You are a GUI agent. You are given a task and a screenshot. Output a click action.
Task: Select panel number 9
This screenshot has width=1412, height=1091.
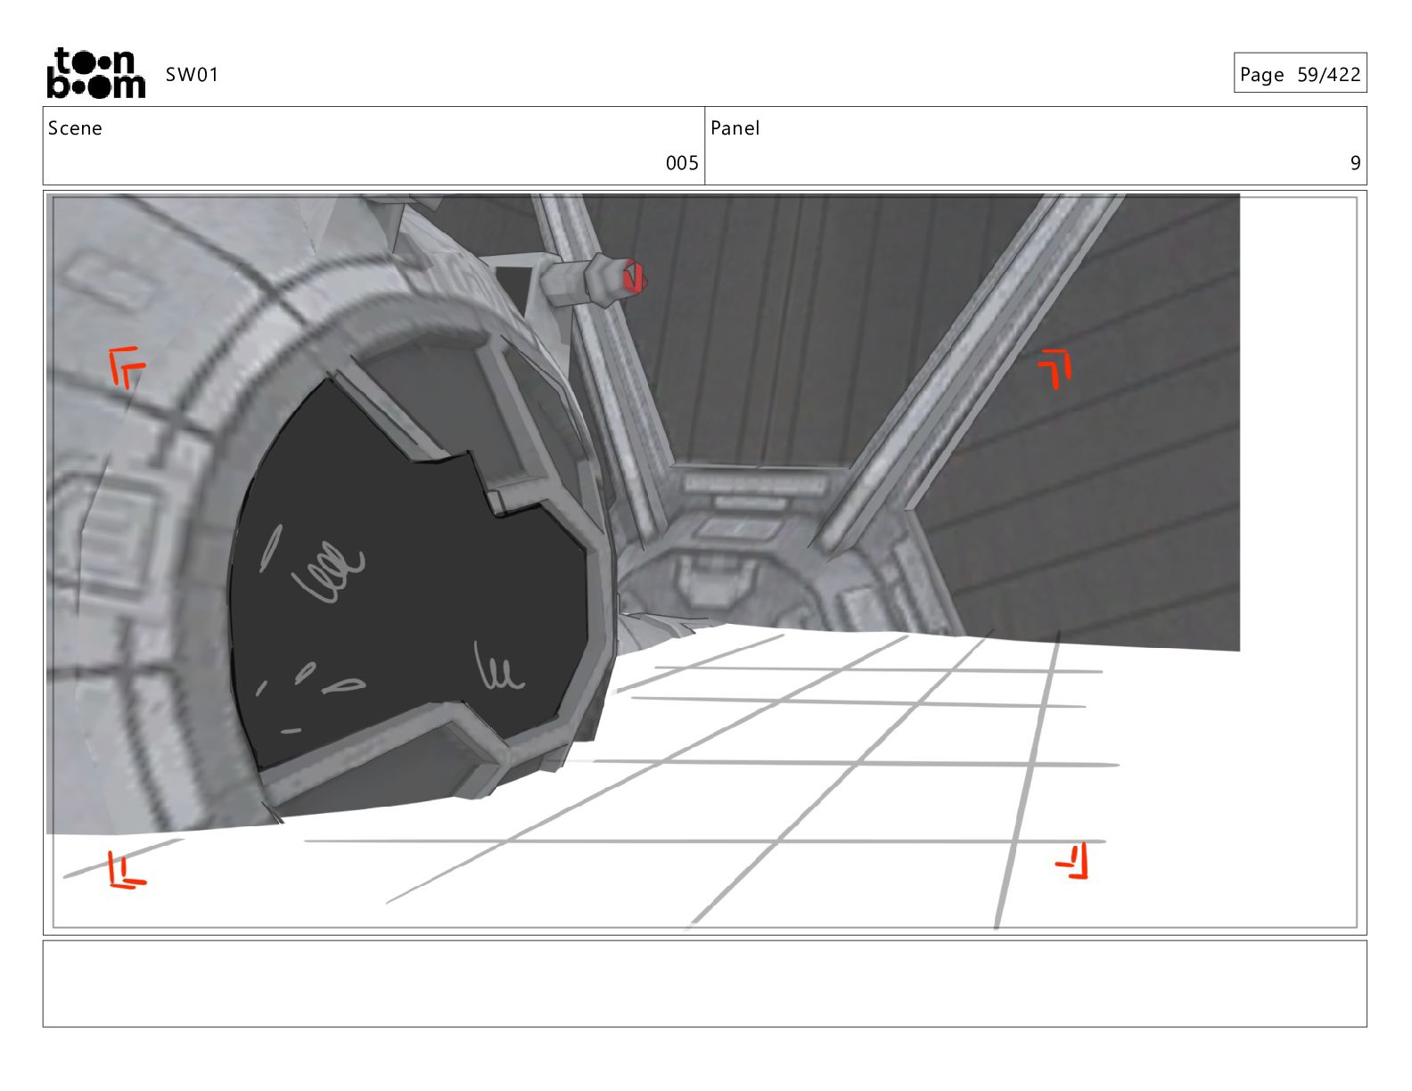[x=1355, y=163]
